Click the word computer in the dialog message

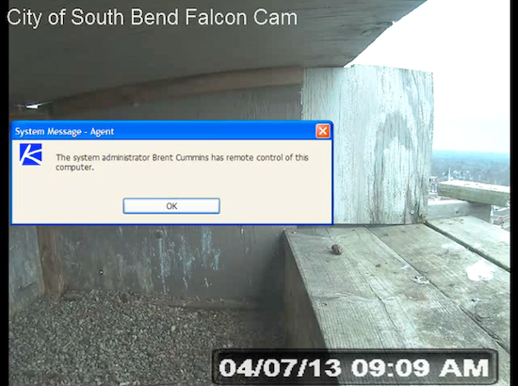(74, 168)
